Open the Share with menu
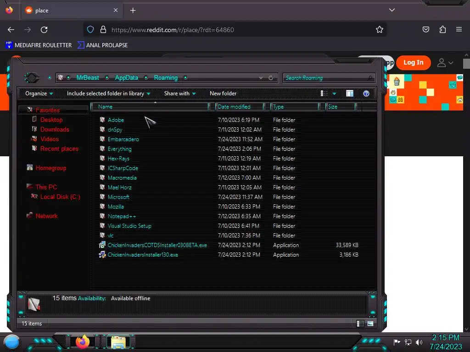 (180, 93)
